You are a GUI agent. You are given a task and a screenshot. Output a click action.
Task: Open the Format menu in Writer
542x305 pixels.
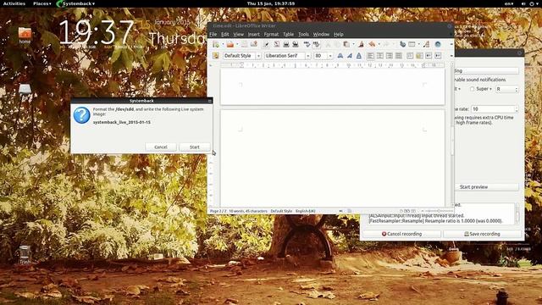click(x=271, y=34)
